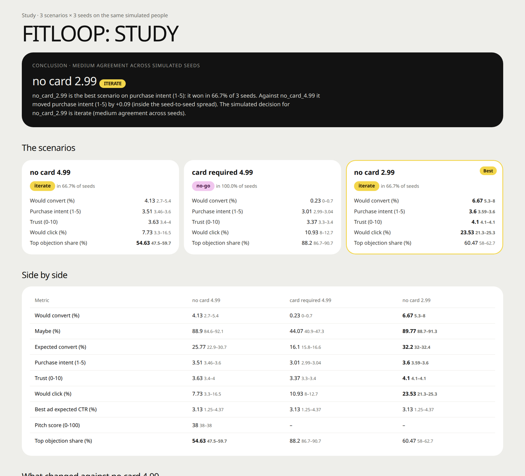The width and height of the screenshot is (525, 476).
Task: Click the iterate pill on no card 4.99 card
Action: point(42,186)
